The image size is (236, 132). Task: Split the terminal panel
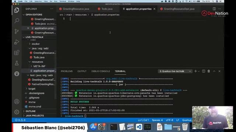coord(204,71)
